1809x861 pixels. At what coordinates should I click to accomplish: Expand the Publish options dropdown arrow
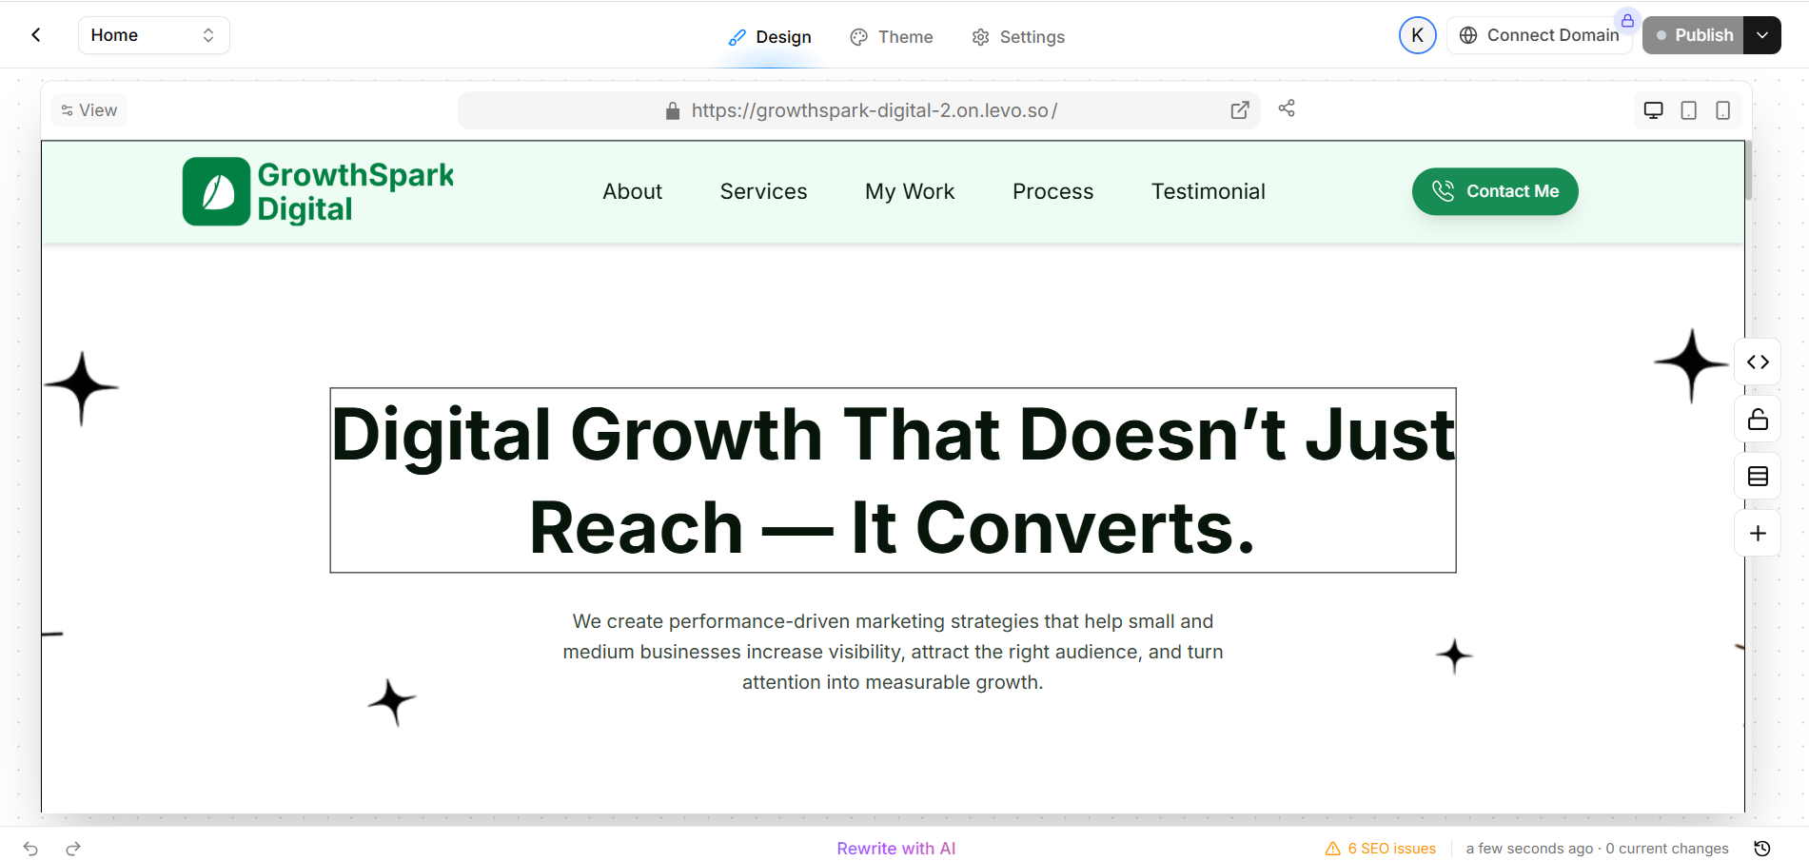tap(1762, 35)
